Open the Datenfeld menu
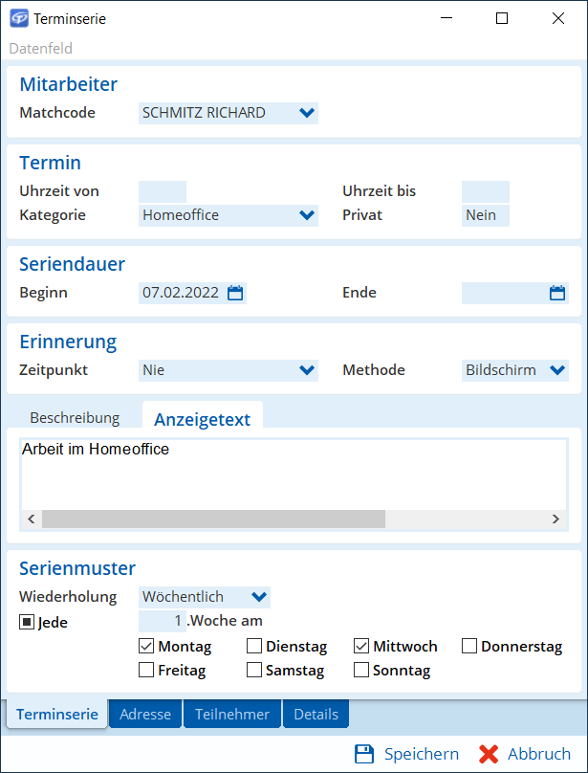588x773 pixels. coord(41,48)
